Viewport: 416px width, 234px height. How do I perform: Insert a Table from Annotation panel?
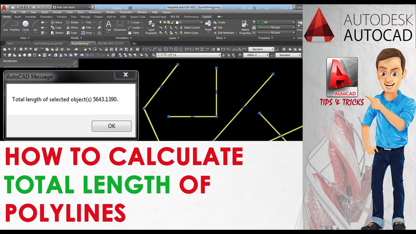point(134,33)
